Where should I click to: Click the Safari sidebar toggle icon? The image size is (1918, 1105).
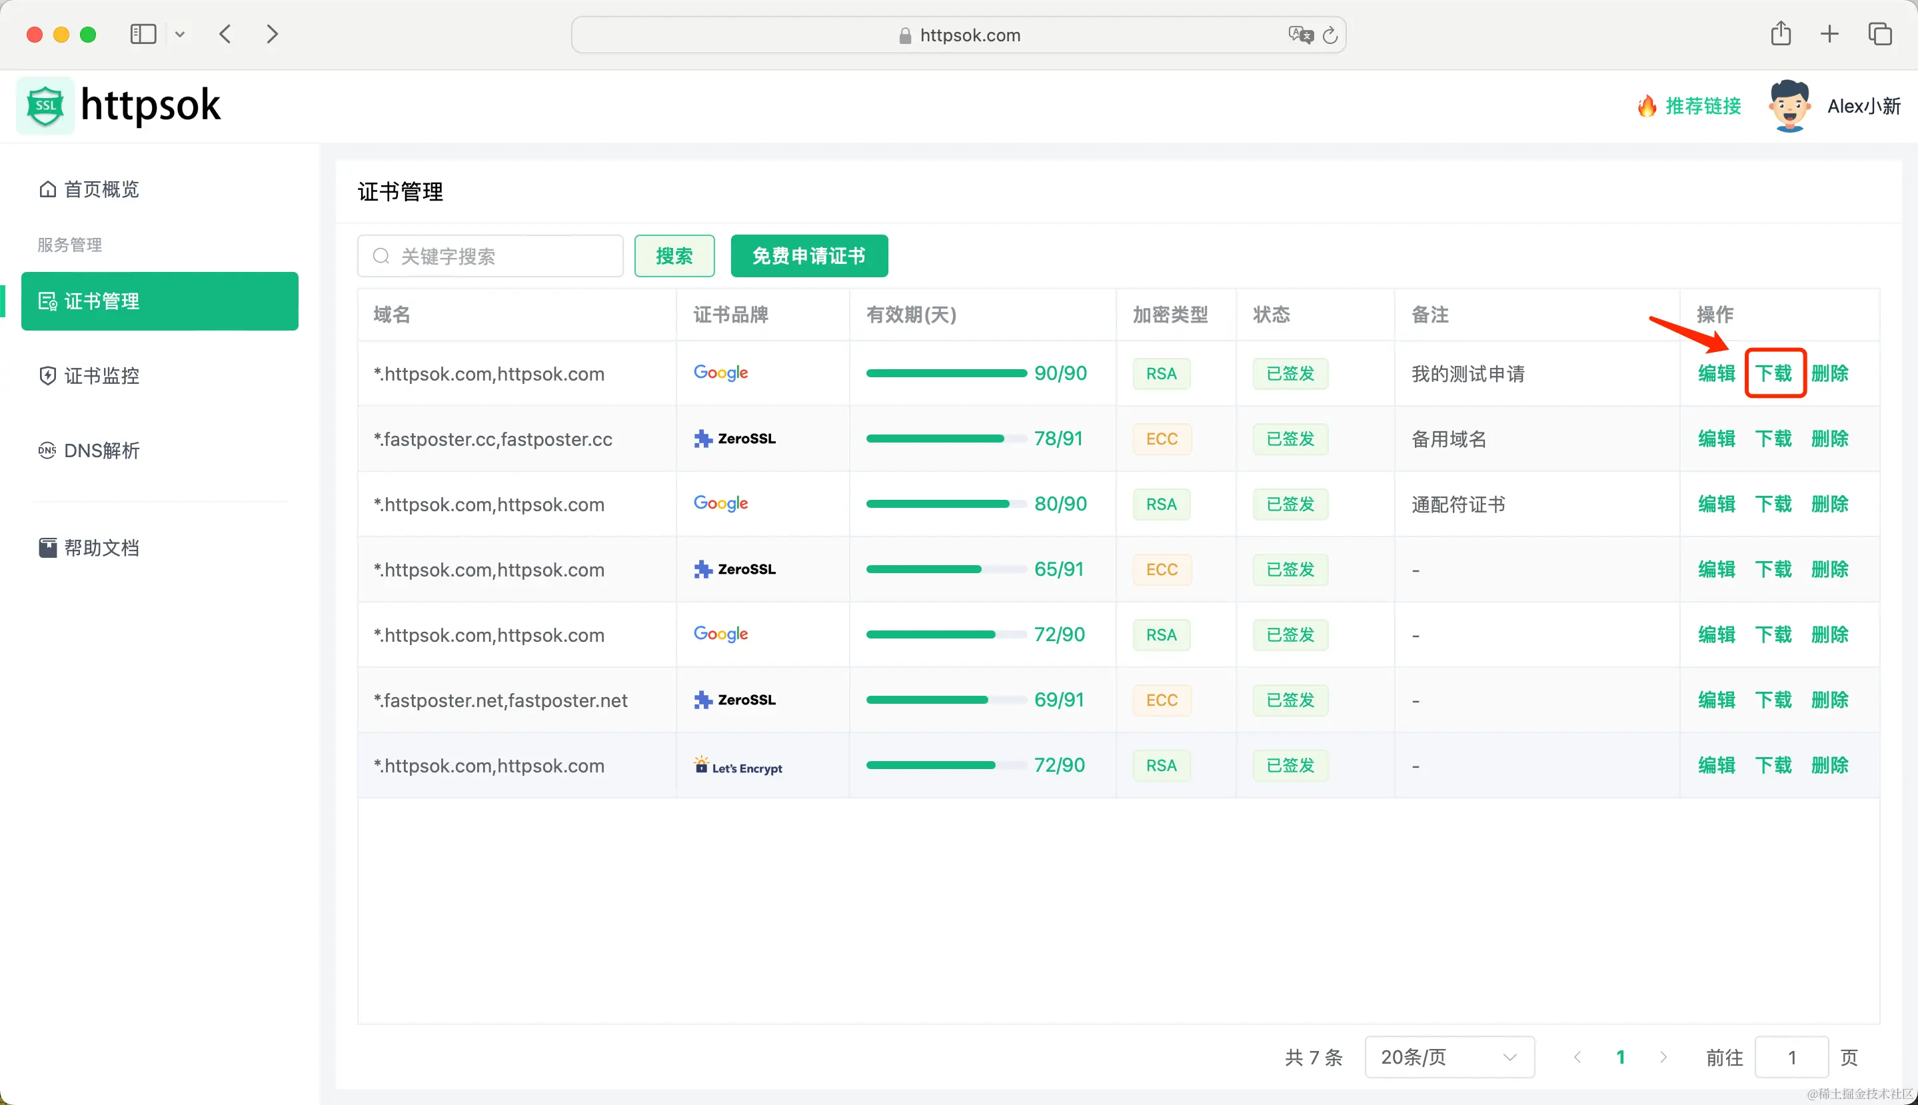[x=143, y=34]
